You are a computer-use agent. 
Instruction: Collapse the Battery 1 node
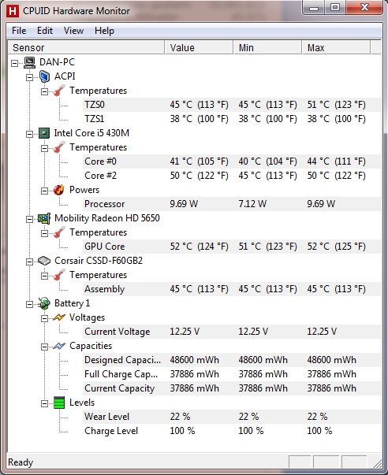[x=29, y=304]
